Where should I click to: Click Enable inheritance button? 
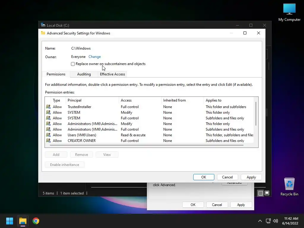point(64,164)
